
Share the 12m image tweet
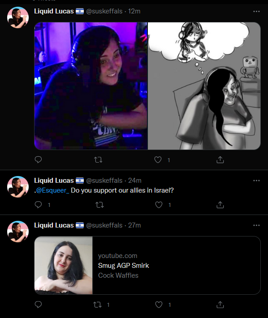coord(220,160)
